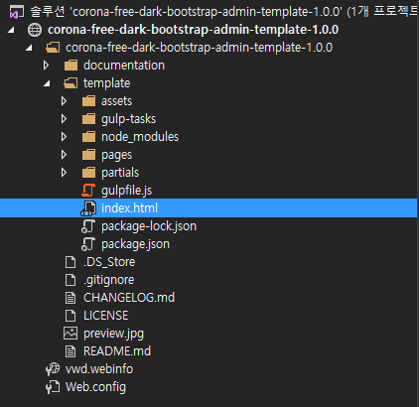Select the README.md file name
Screen dimensions: 419x407
pyautogui.click(x=117, y=351)
